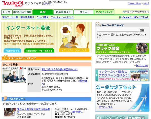
Task: Open クリック募金 submenu link
Action: (x=43, y=17)
